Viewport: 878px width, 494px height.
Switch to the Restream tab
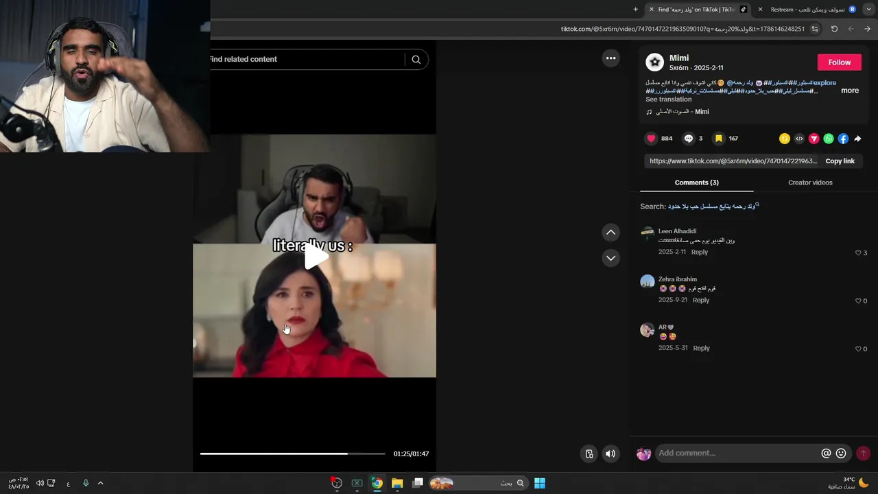[x=807, y=10]
